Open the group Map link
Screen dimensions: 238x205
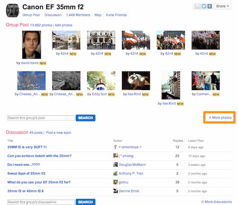pos(98,15)
